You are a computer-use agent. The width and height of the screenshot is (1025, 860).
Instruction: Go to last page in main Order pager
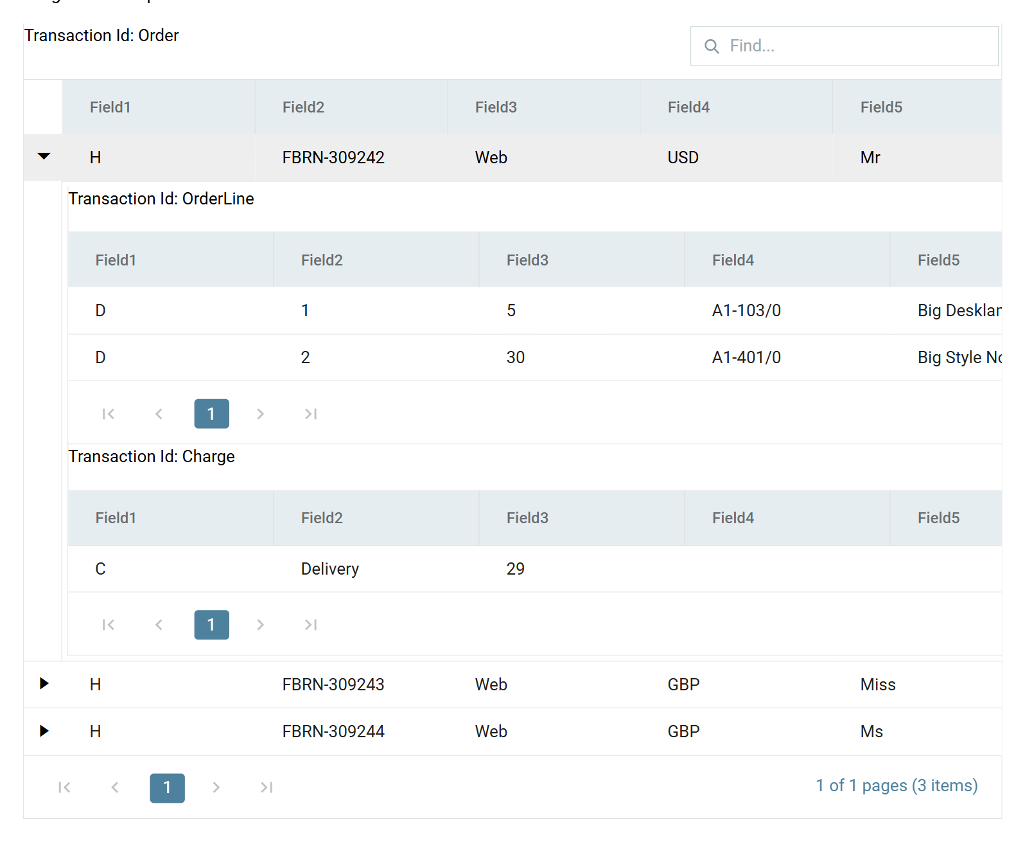coord(267,787)
